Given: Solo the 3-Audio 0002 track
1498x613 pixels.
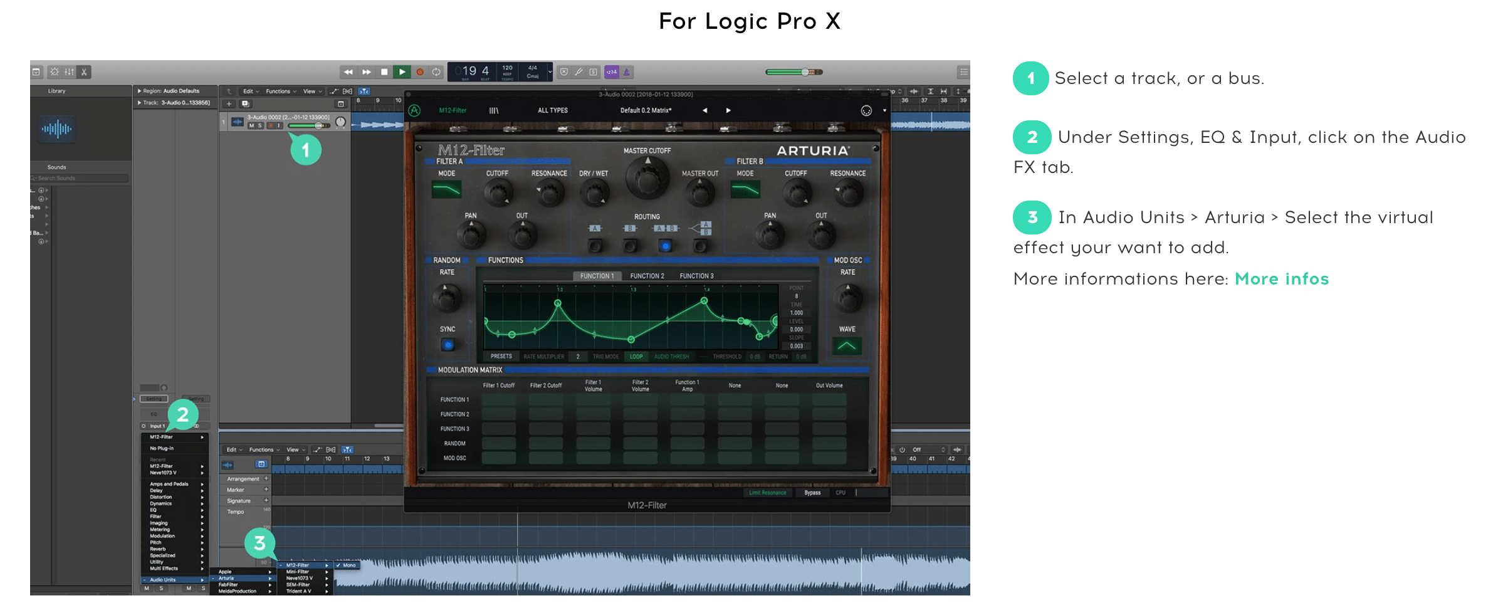Looking at the screenshot, I should point(260,125).
